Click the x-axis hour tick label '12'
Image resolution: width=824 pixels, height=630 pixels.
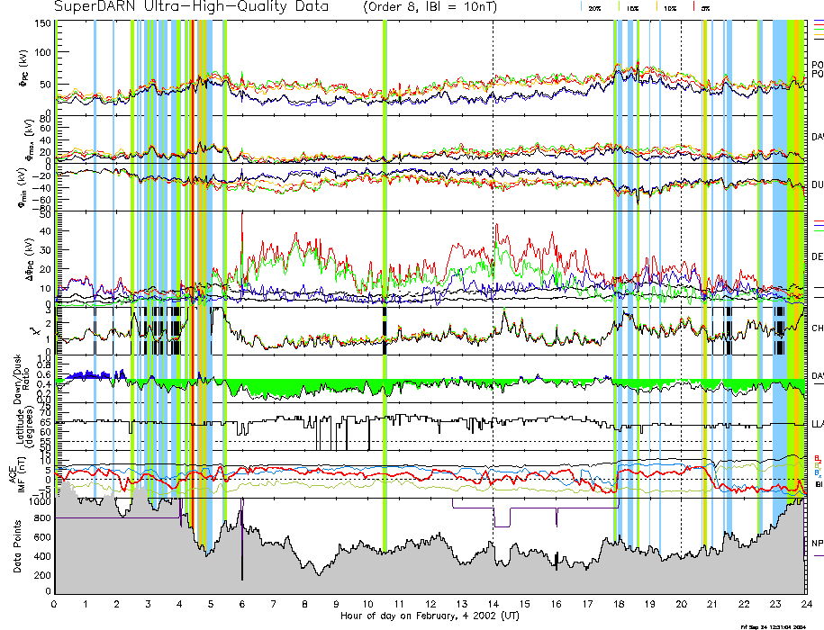coord(430,604)
